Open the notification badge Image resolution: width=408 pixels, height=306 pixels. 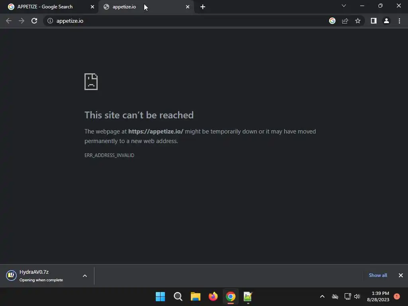point(397,296)
